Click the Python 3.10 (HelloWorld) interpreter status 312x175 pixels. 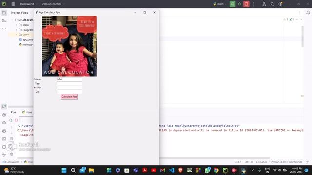[286, 162]
